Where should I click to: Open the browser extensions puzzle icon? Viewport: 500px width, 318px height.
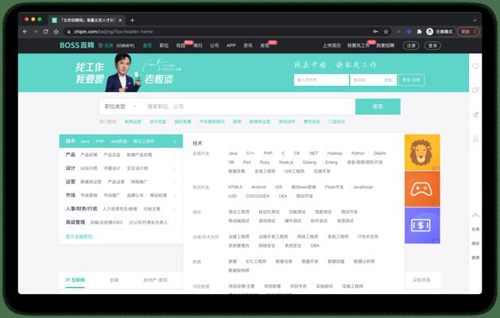419,32
